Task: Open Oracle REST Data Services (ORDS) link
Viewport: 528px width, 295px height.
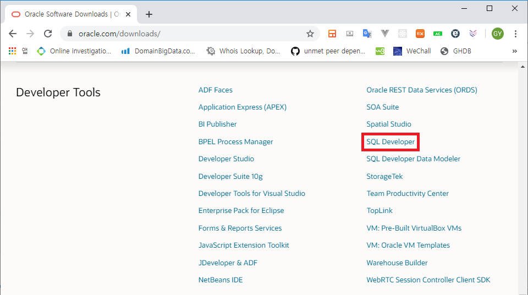Action: [x=422, y=90]
